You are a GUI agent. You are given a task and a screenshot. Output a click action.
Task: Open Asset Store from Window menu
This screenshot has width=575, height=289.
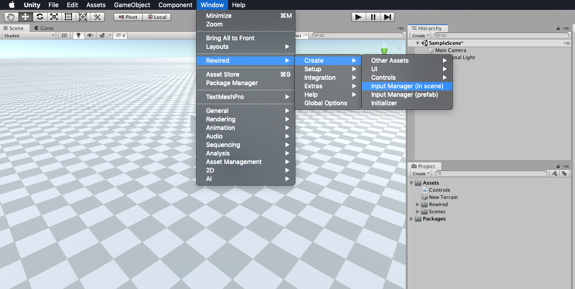pyautogui.click(x=246, y=74)
